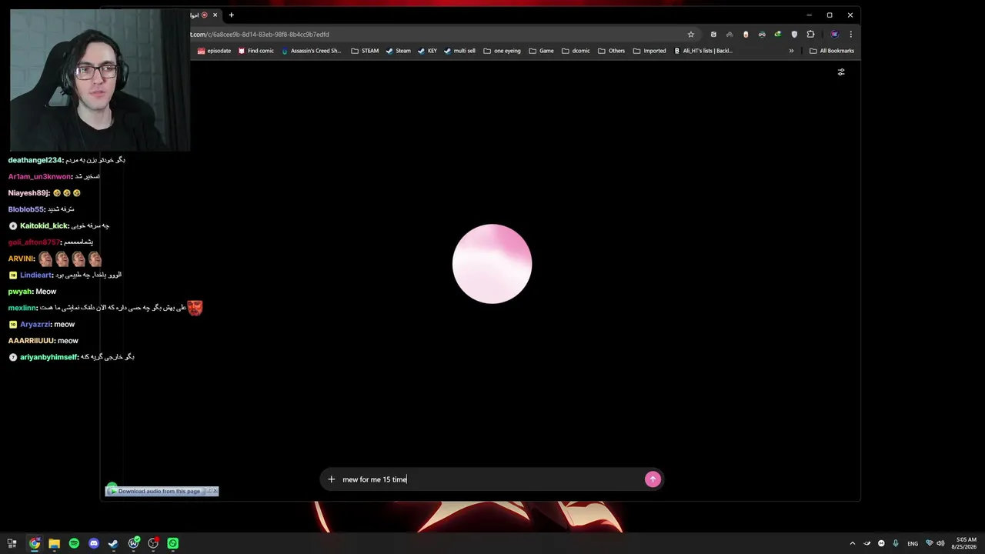This screenshot has width=985, height=554.
Task: Open the page settings sliders icon
Action: point(841,72)
